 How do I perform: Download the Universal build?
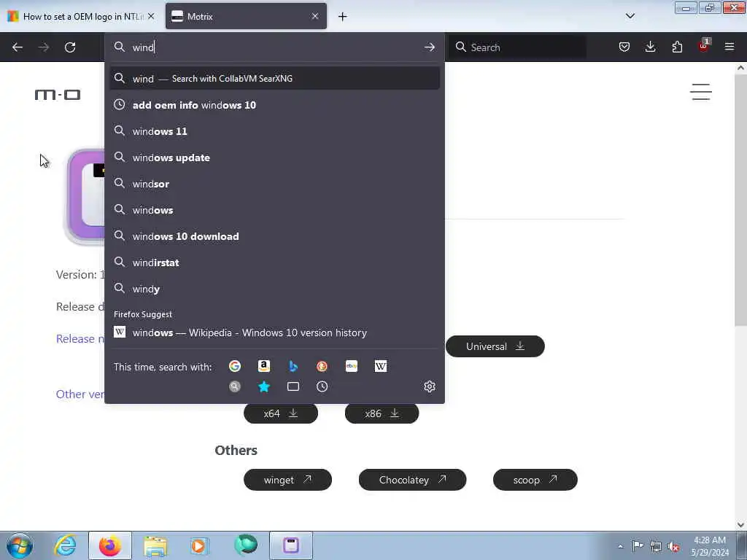495,346
